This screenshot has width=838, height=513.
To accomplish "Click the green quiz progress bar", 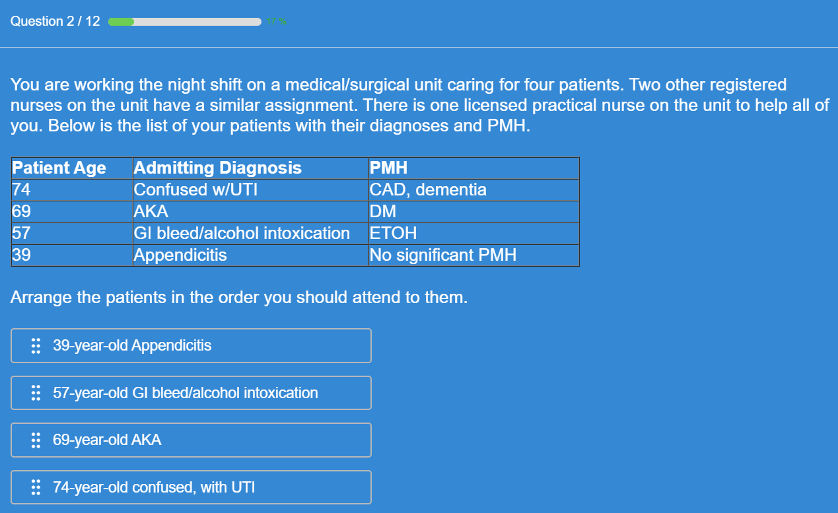I will [x=184, y=22].
